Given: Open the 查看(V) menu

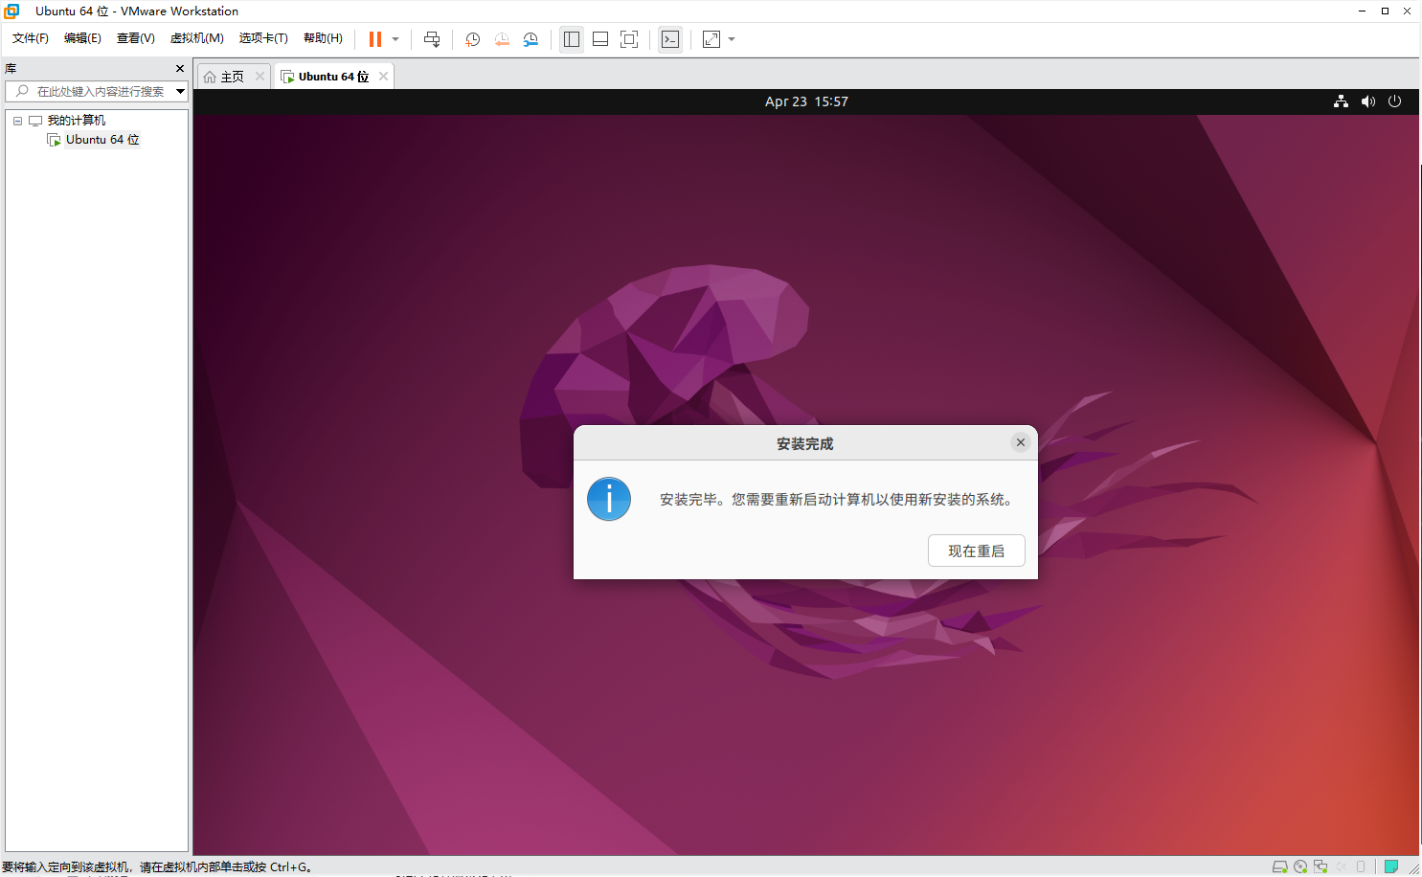Looking at the screenshot, I should point(135,38).
